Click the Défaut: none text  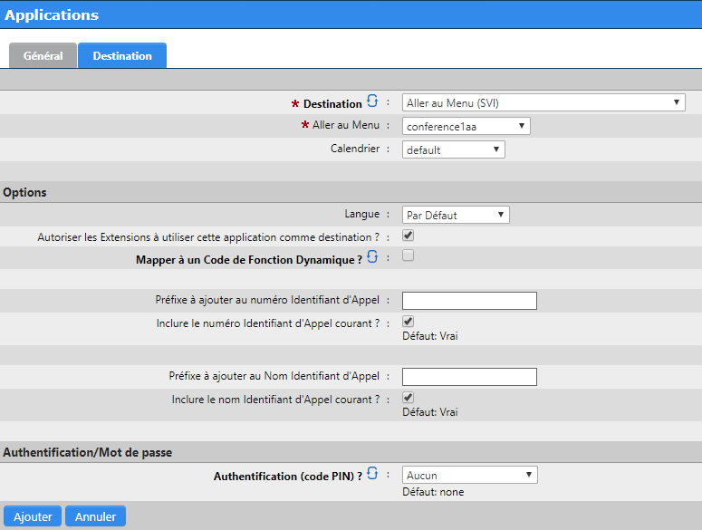(x=433, y=492)
